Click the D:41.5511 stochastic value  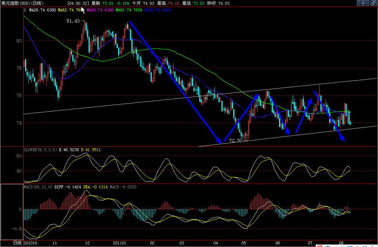coord(91,150)
